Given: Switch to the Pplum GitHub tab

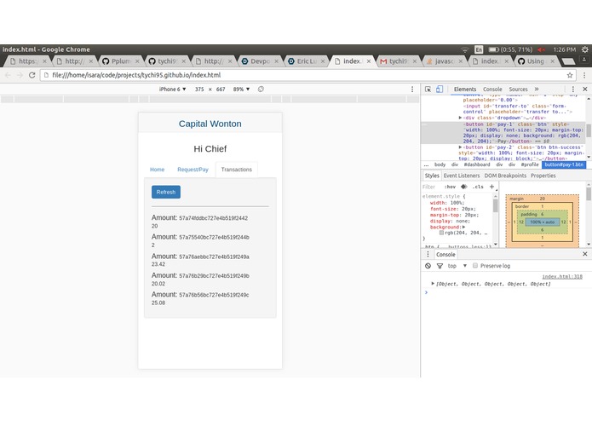Looking at the screenshot, I should (x=120, y=61).
